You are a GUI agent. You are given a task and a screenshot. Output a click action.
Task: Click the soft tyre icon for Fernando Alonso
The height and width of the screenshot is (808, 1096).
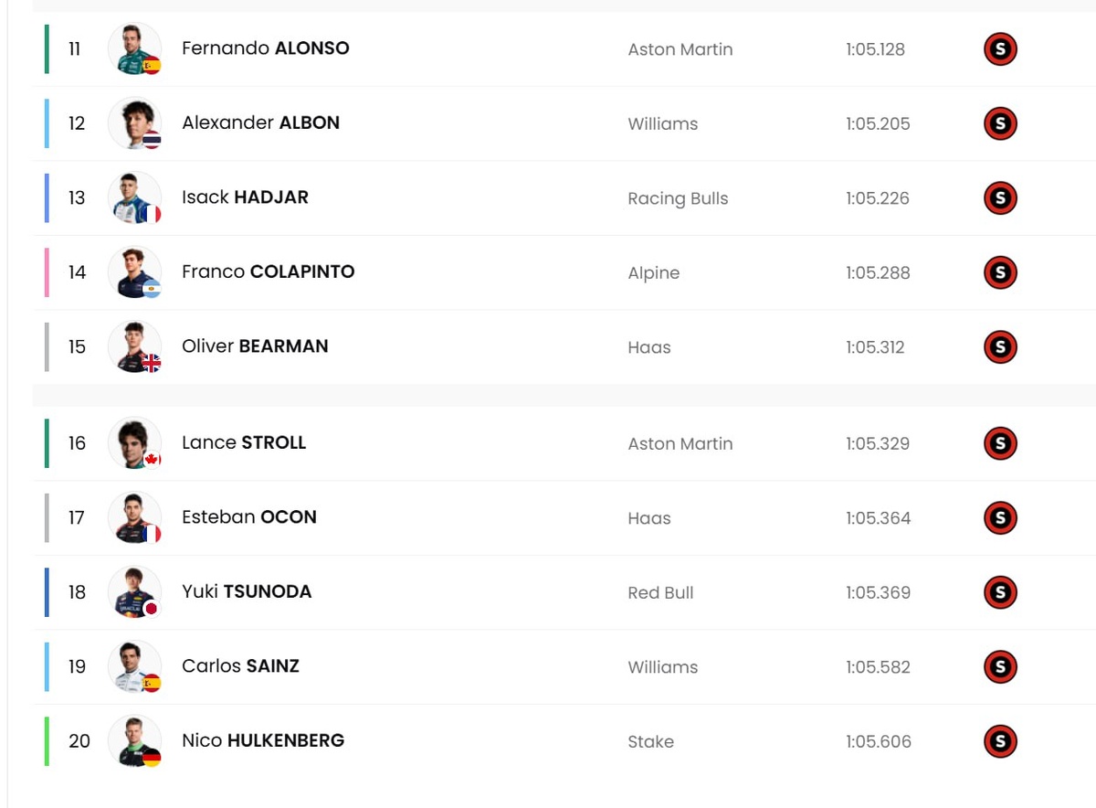[x=1000, y=49]
